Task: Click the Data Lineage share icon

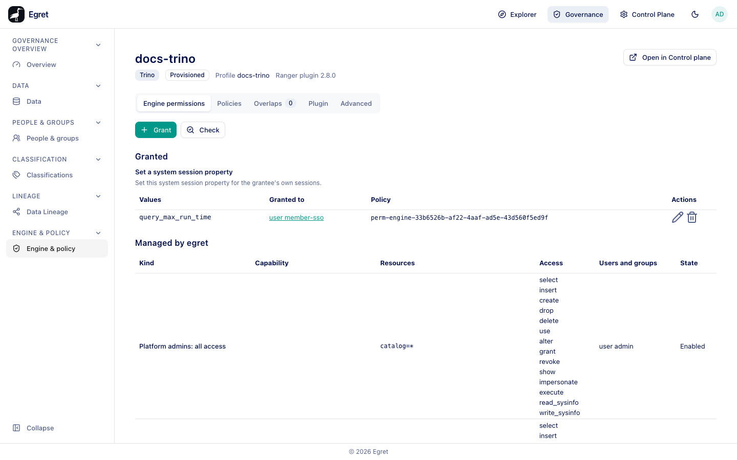Action: (16, 212)
